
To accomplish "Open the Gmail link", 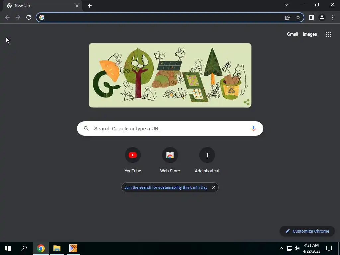I will [x=292, y=34].
